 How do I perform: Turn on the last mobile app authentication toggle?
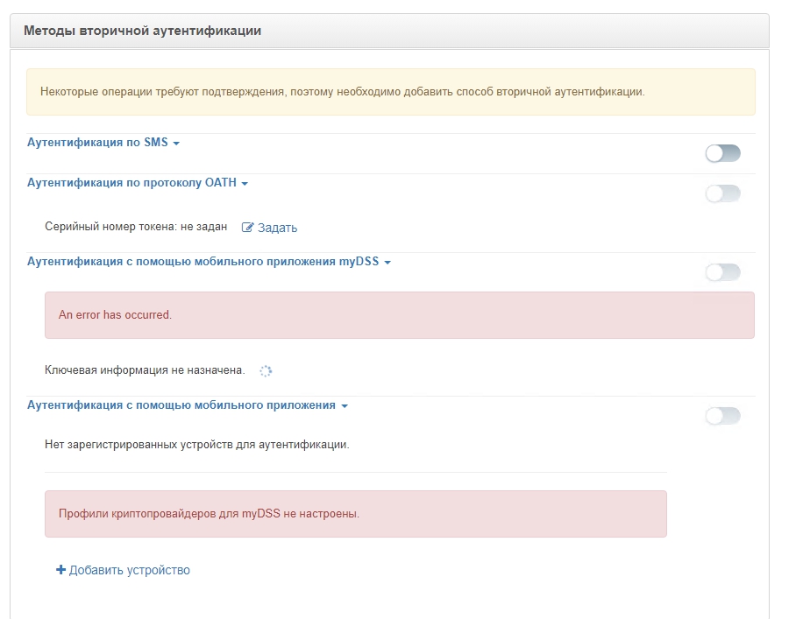722,416
